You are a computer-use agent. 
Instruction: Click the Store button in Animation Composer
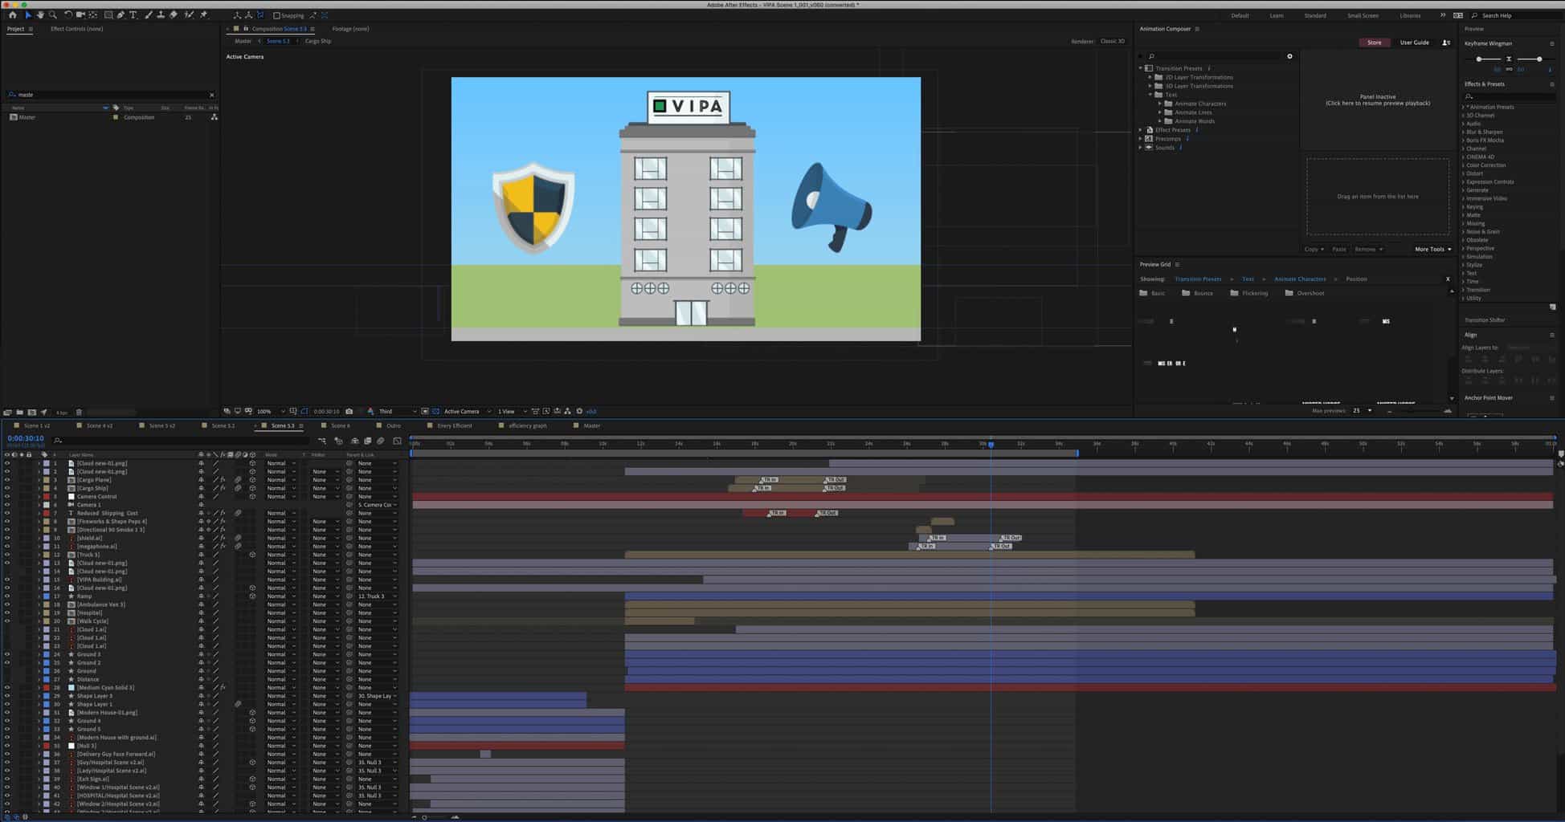(1374, 43)
